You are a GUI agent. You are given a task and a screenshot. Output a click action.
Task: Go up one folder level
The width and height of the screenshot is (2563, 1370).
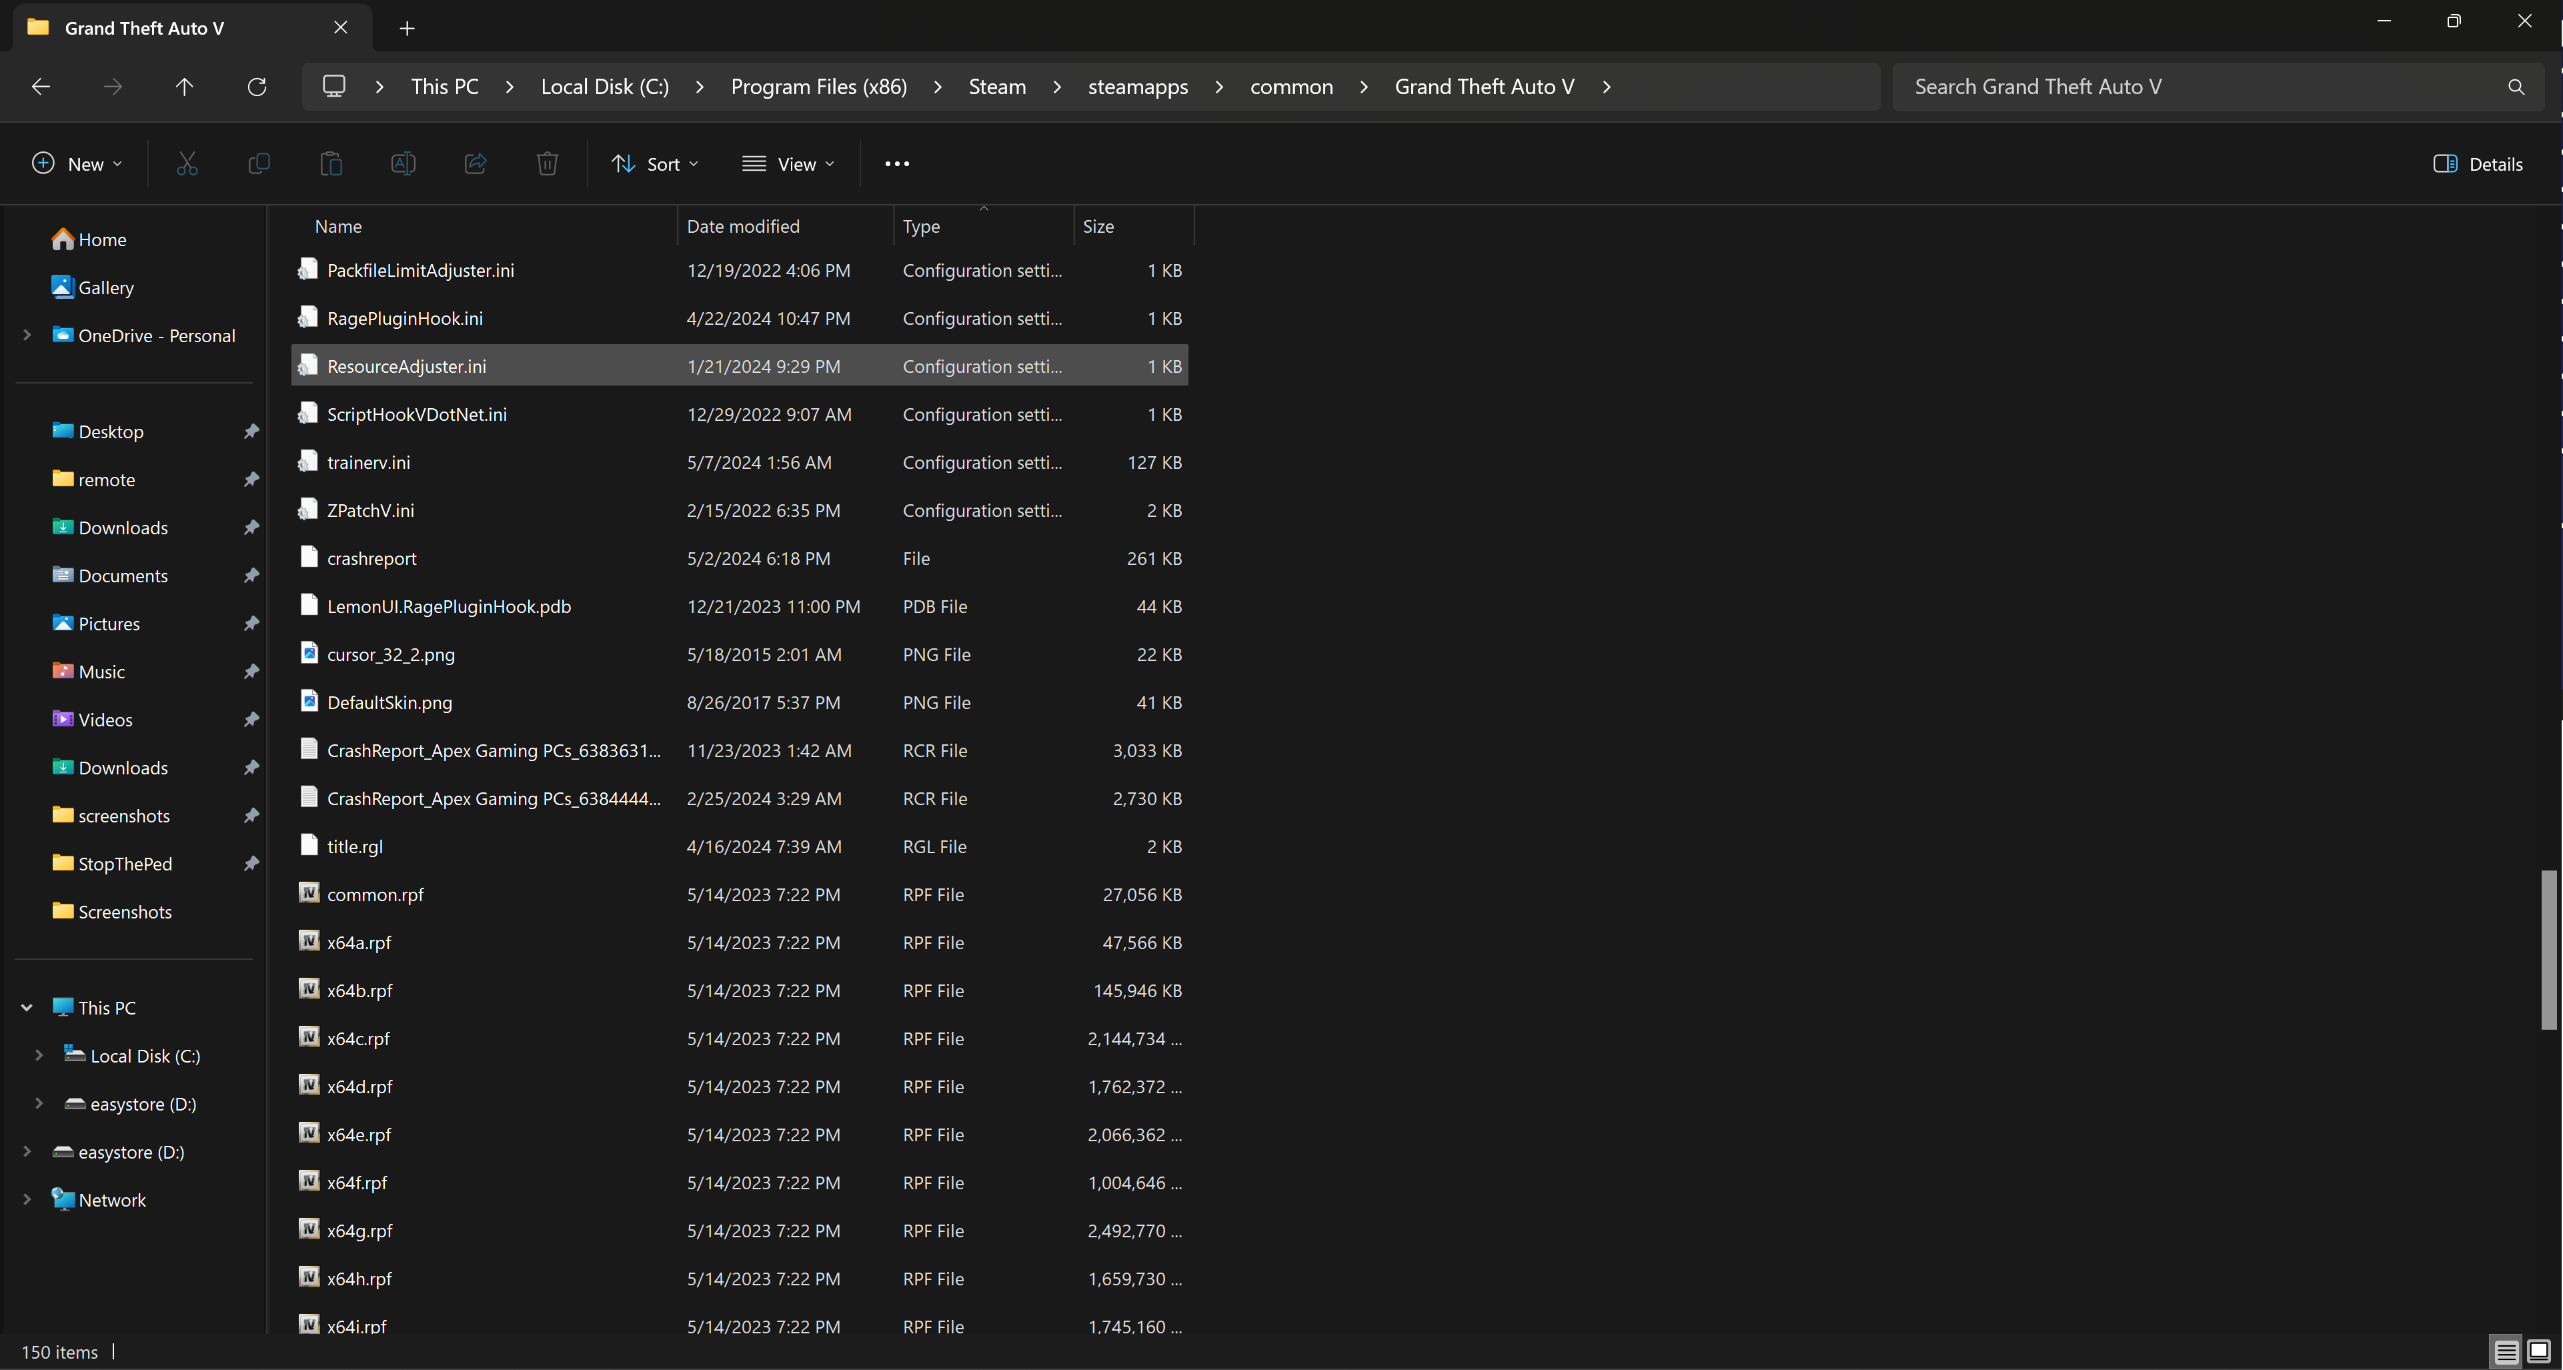(x=184, y=87)
